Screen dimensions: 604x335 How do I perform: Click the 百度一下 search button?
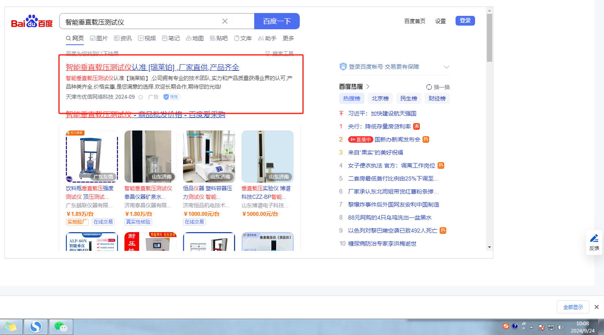(277, 21)
